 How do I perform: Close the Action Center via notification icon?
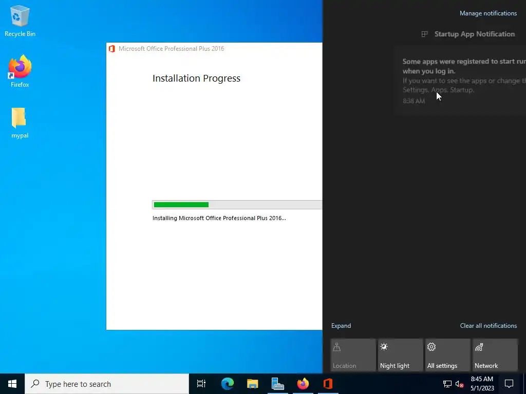509,384
